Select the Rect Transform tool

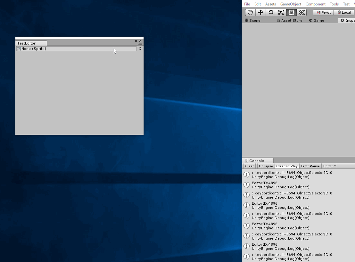click(291, 12)
